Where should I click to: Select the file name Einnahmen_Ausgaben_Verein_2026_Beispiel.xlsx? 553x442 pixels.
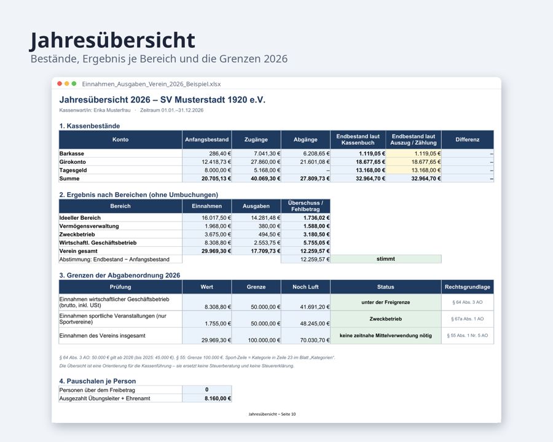pos(151,84)
